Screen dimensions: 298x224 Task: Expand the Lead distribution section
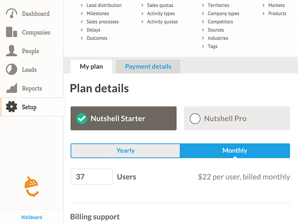104,5
